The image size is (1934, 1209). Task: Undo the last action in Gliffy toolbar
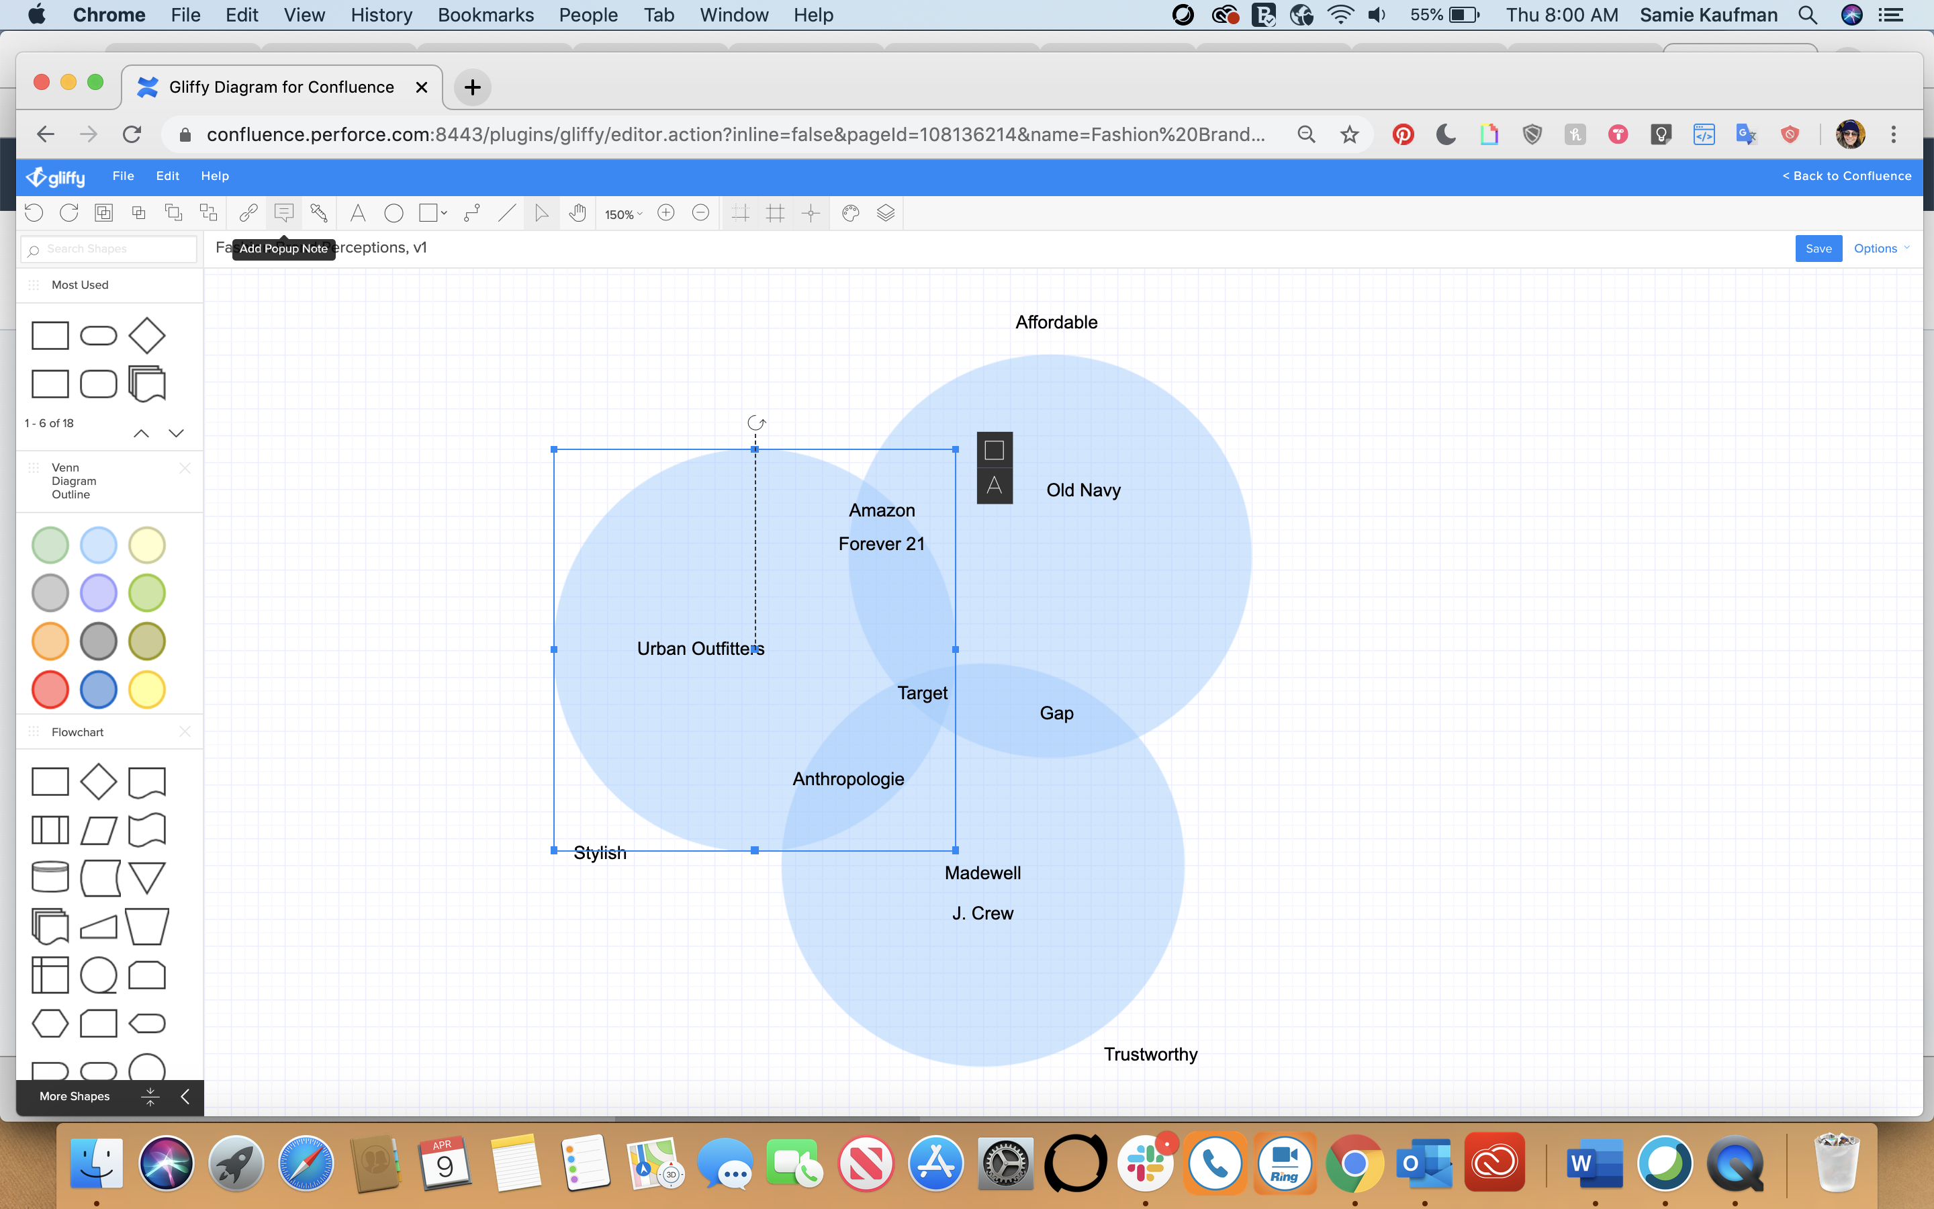pyautogui.click(x=34, y=213)
